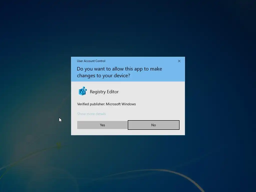Open the Show more details link
Screen dimensions: 256x192
[x=91, y=114]
